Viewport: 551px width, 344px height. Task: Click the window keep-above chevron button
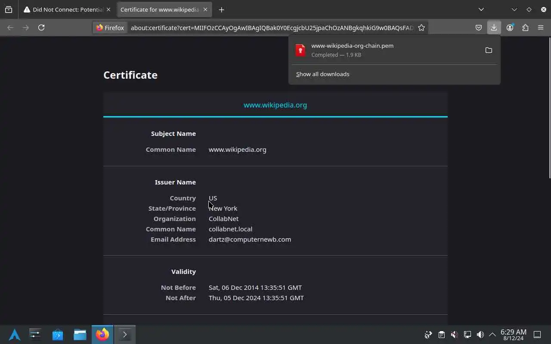tap(514, 9)
